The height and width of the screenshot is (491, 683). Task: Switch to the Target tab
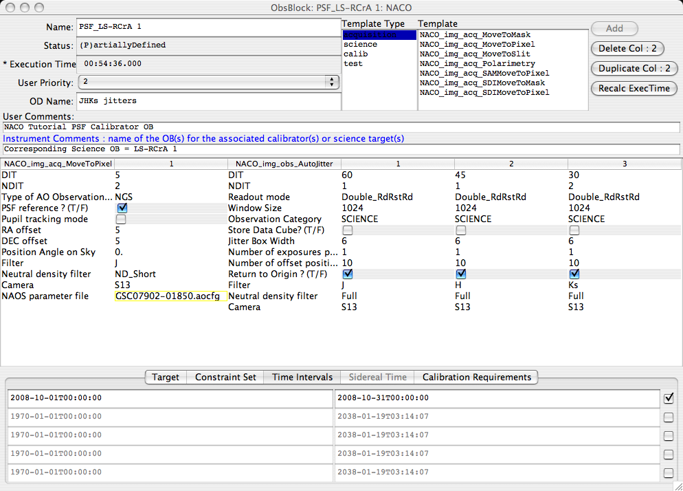(166, 377)
